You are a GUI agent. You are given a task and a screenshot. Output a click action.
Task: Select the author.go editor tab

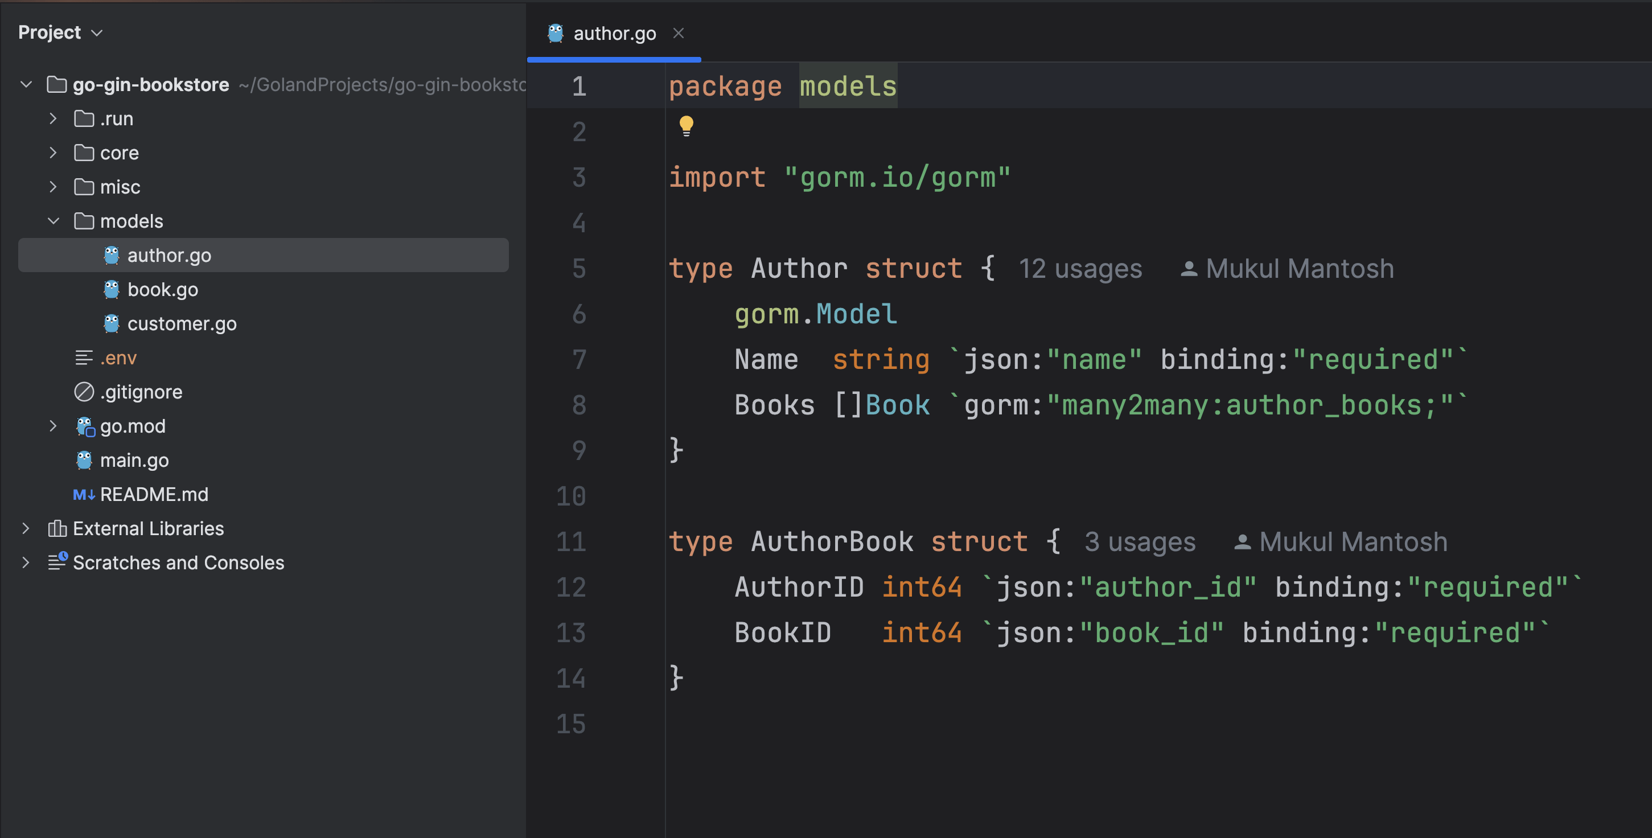point(613,34)
